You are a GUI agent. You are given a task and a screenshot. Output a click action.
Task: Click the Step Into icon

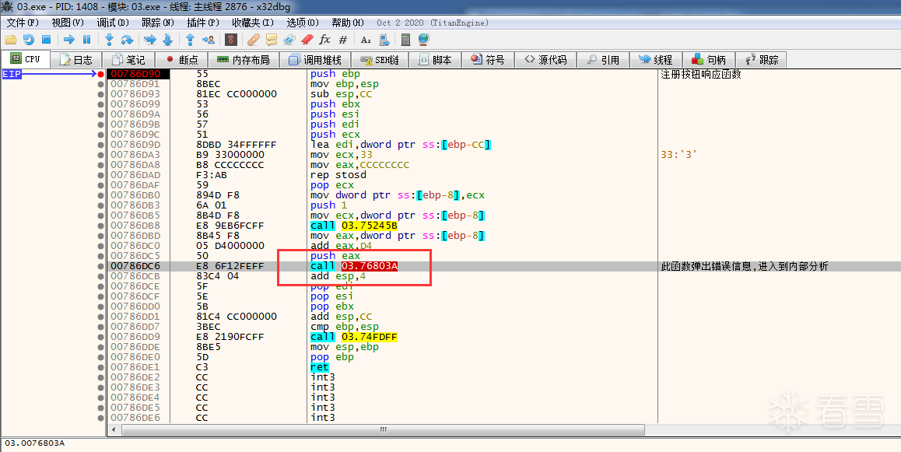pyautogui.click(x=109, y=40)
